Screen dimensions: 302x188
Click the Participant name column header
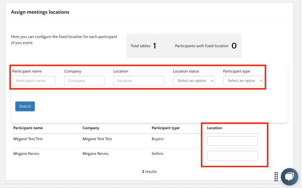(28, 128)
